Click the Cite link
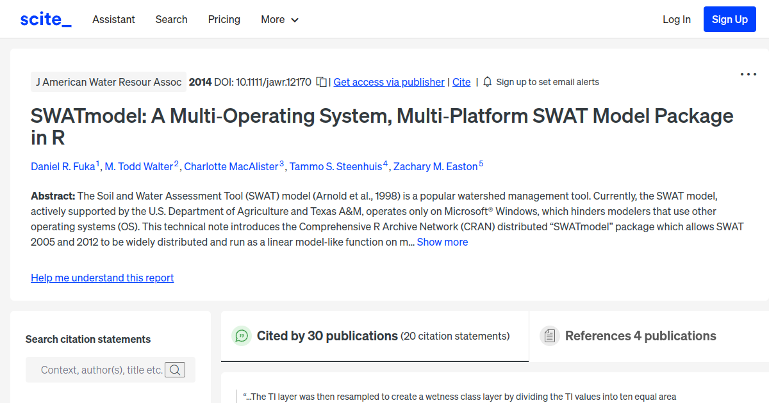 (x=461, y=82)
